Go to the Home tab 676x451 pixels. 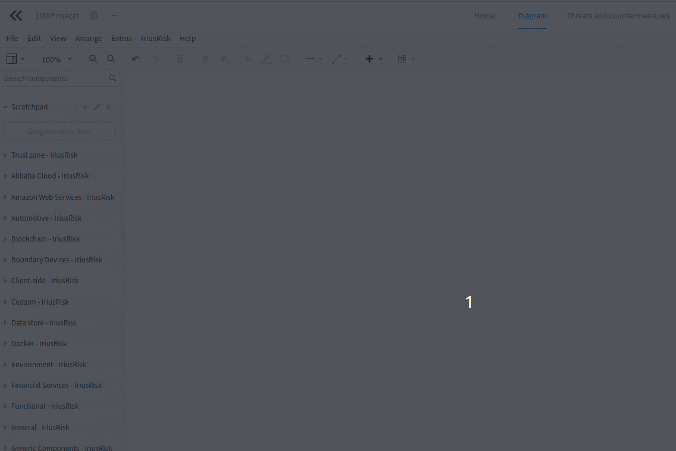coord(485,15)
